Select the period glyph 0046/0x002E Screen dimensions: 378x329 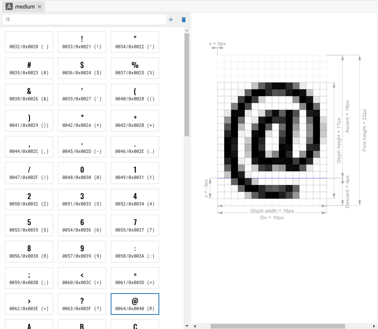135,147
